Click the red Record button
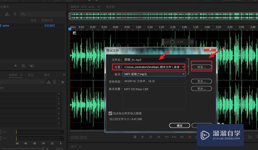Screen dimensions: 258x150 tap(190, 137)
